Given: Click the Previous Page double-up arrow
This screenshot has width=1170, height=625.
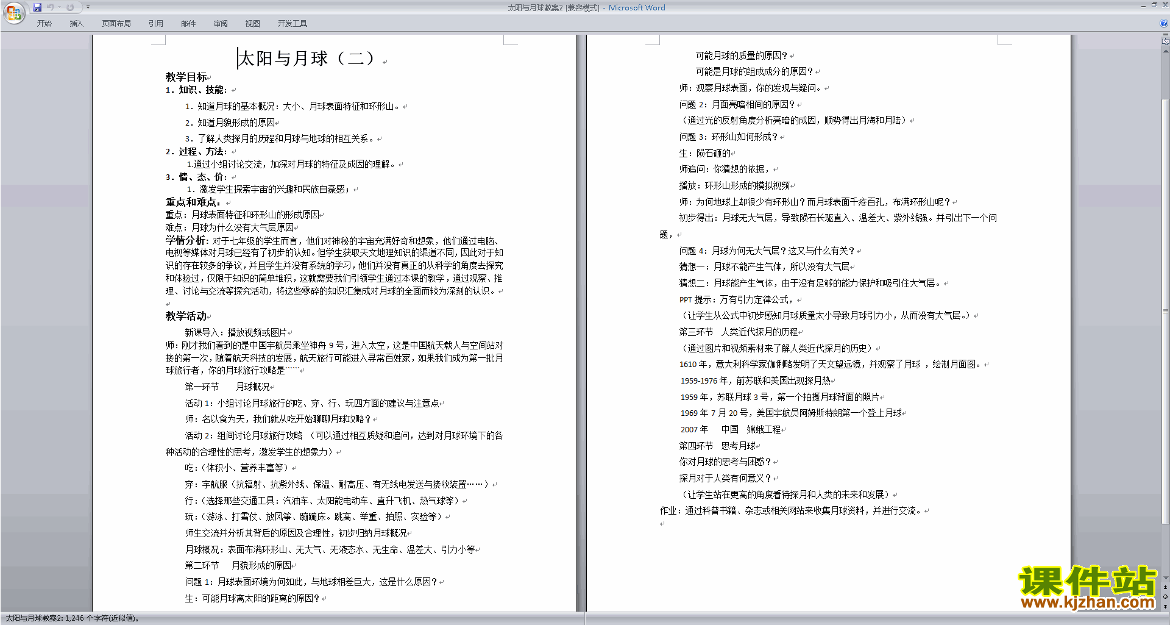Looking at the screenshot, I should click(x=1166, y=587).
